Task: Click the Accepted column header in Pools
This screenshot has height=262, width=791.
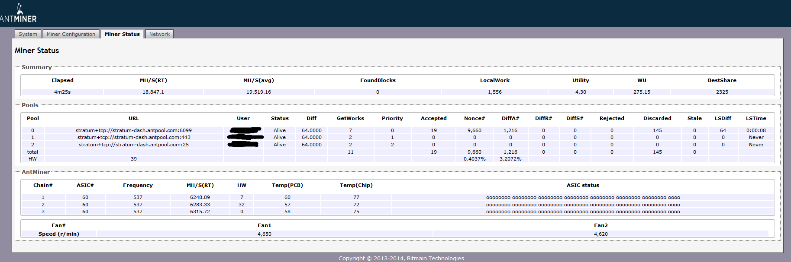Action: [x=433, y=118]
